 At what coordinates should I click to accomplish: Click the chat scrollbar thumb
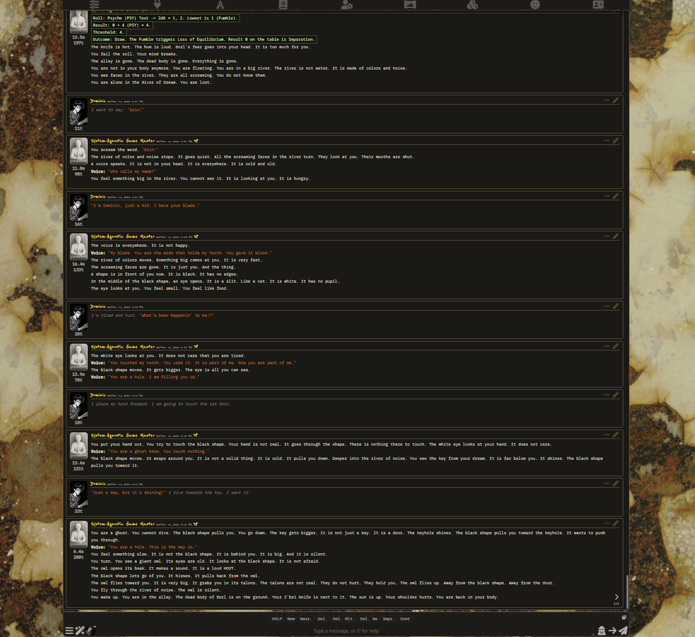click(x=627, y=591)
